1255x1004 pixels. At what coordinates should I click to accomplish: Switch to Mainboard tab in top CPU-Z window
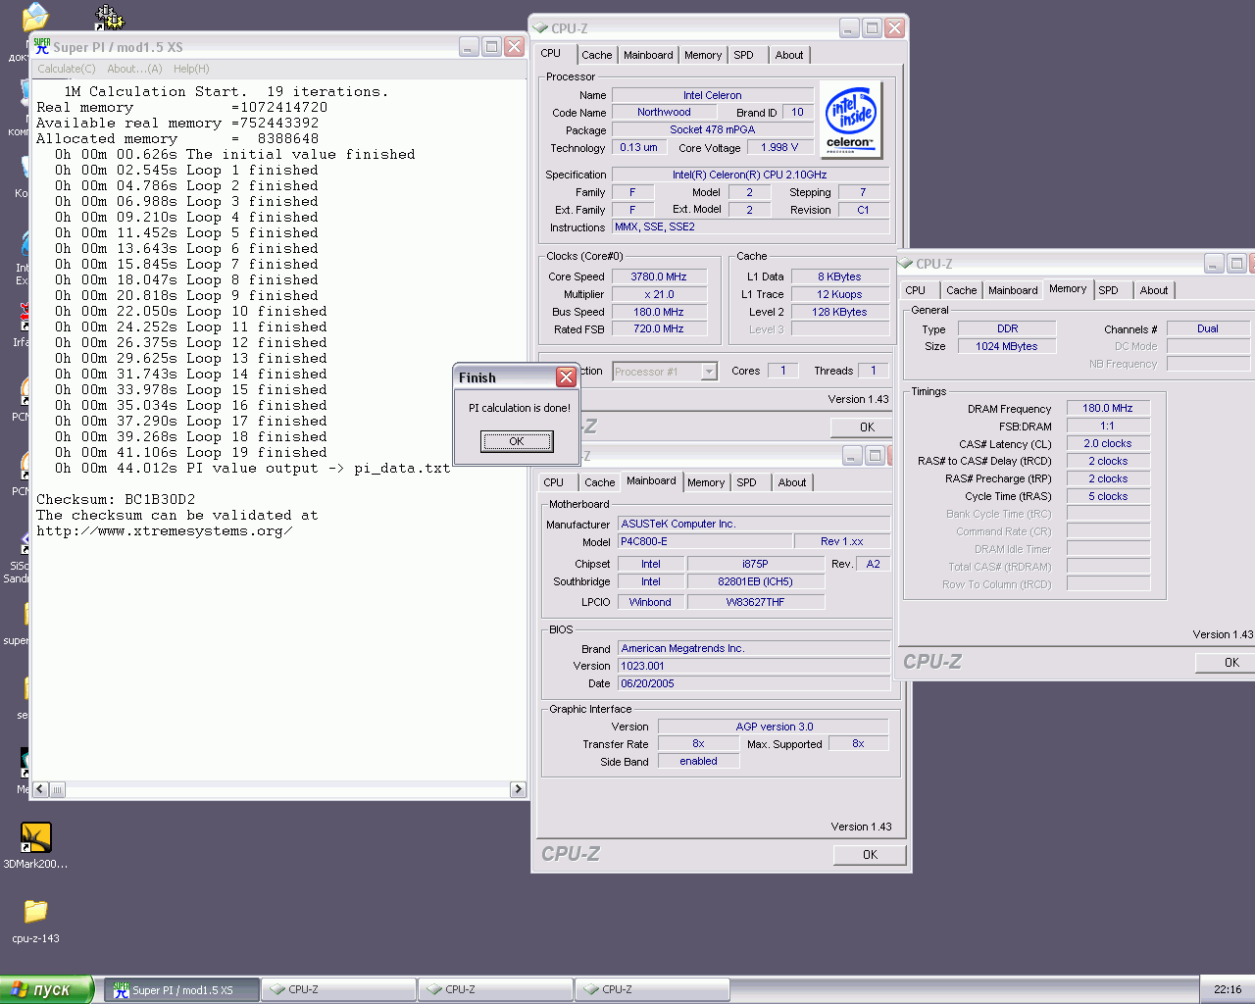648,55
